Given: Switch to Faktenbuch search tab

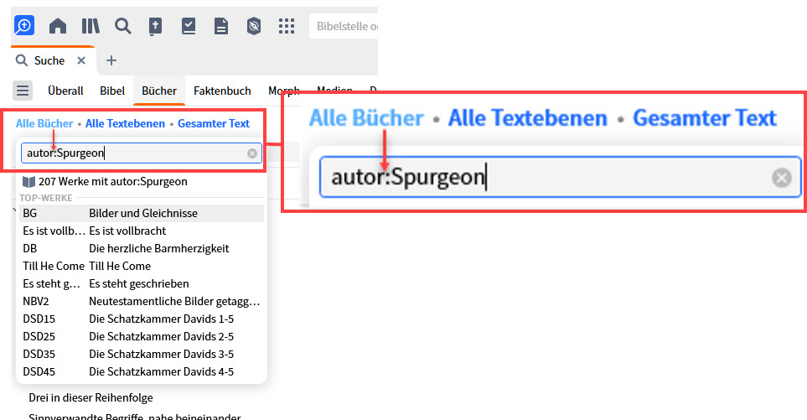Looking at the screenshot, I should pyautogui.click(x=222, y=91).
